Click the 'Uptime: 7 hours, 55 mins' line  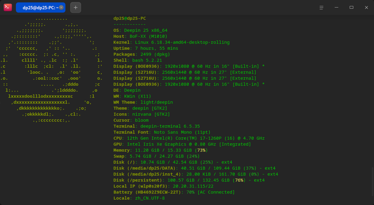(146, 48)
